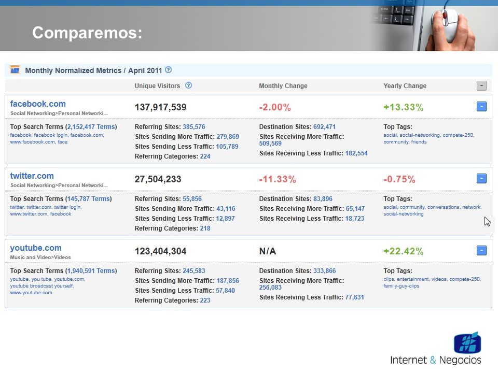498x373 pixels.
Task: Click twitter's 145,787 Terms link
Action: click(x=89, y=199)
